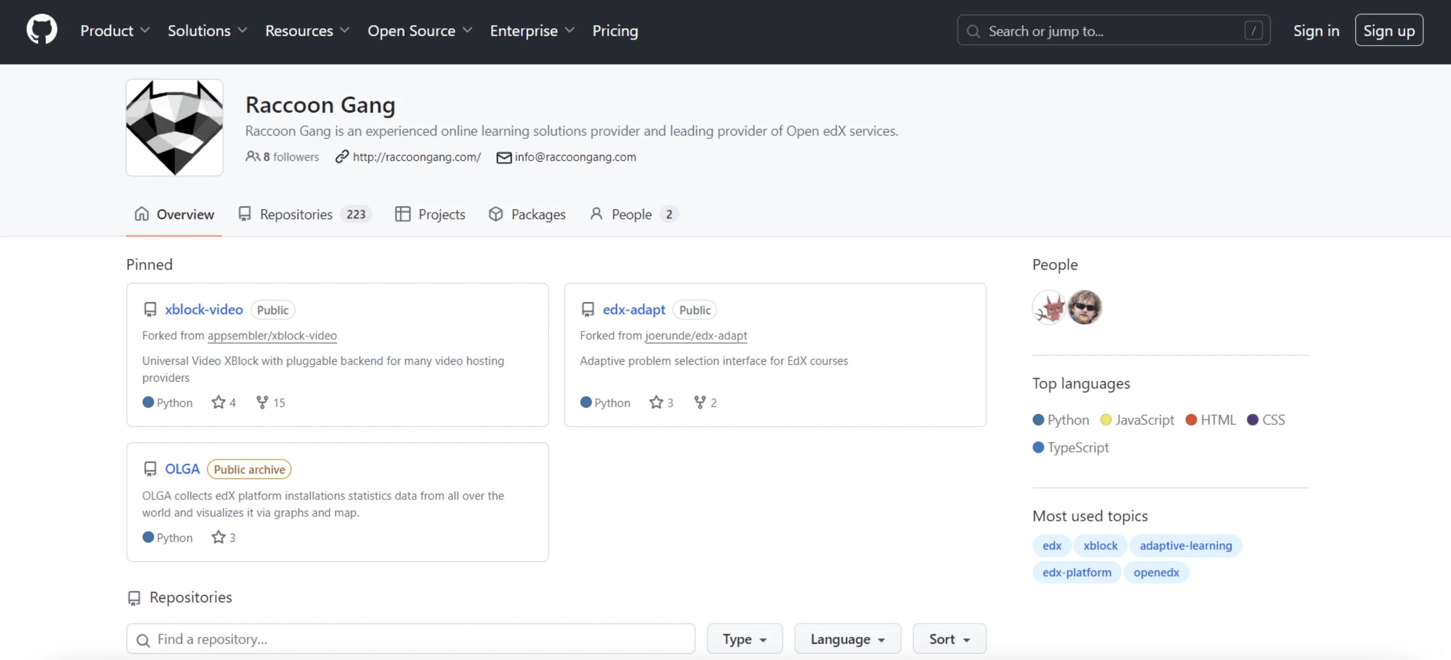The width and height of the screenshot is (1451, 660).
Task: Open the OLGA repository link
Action: [182, 469]
